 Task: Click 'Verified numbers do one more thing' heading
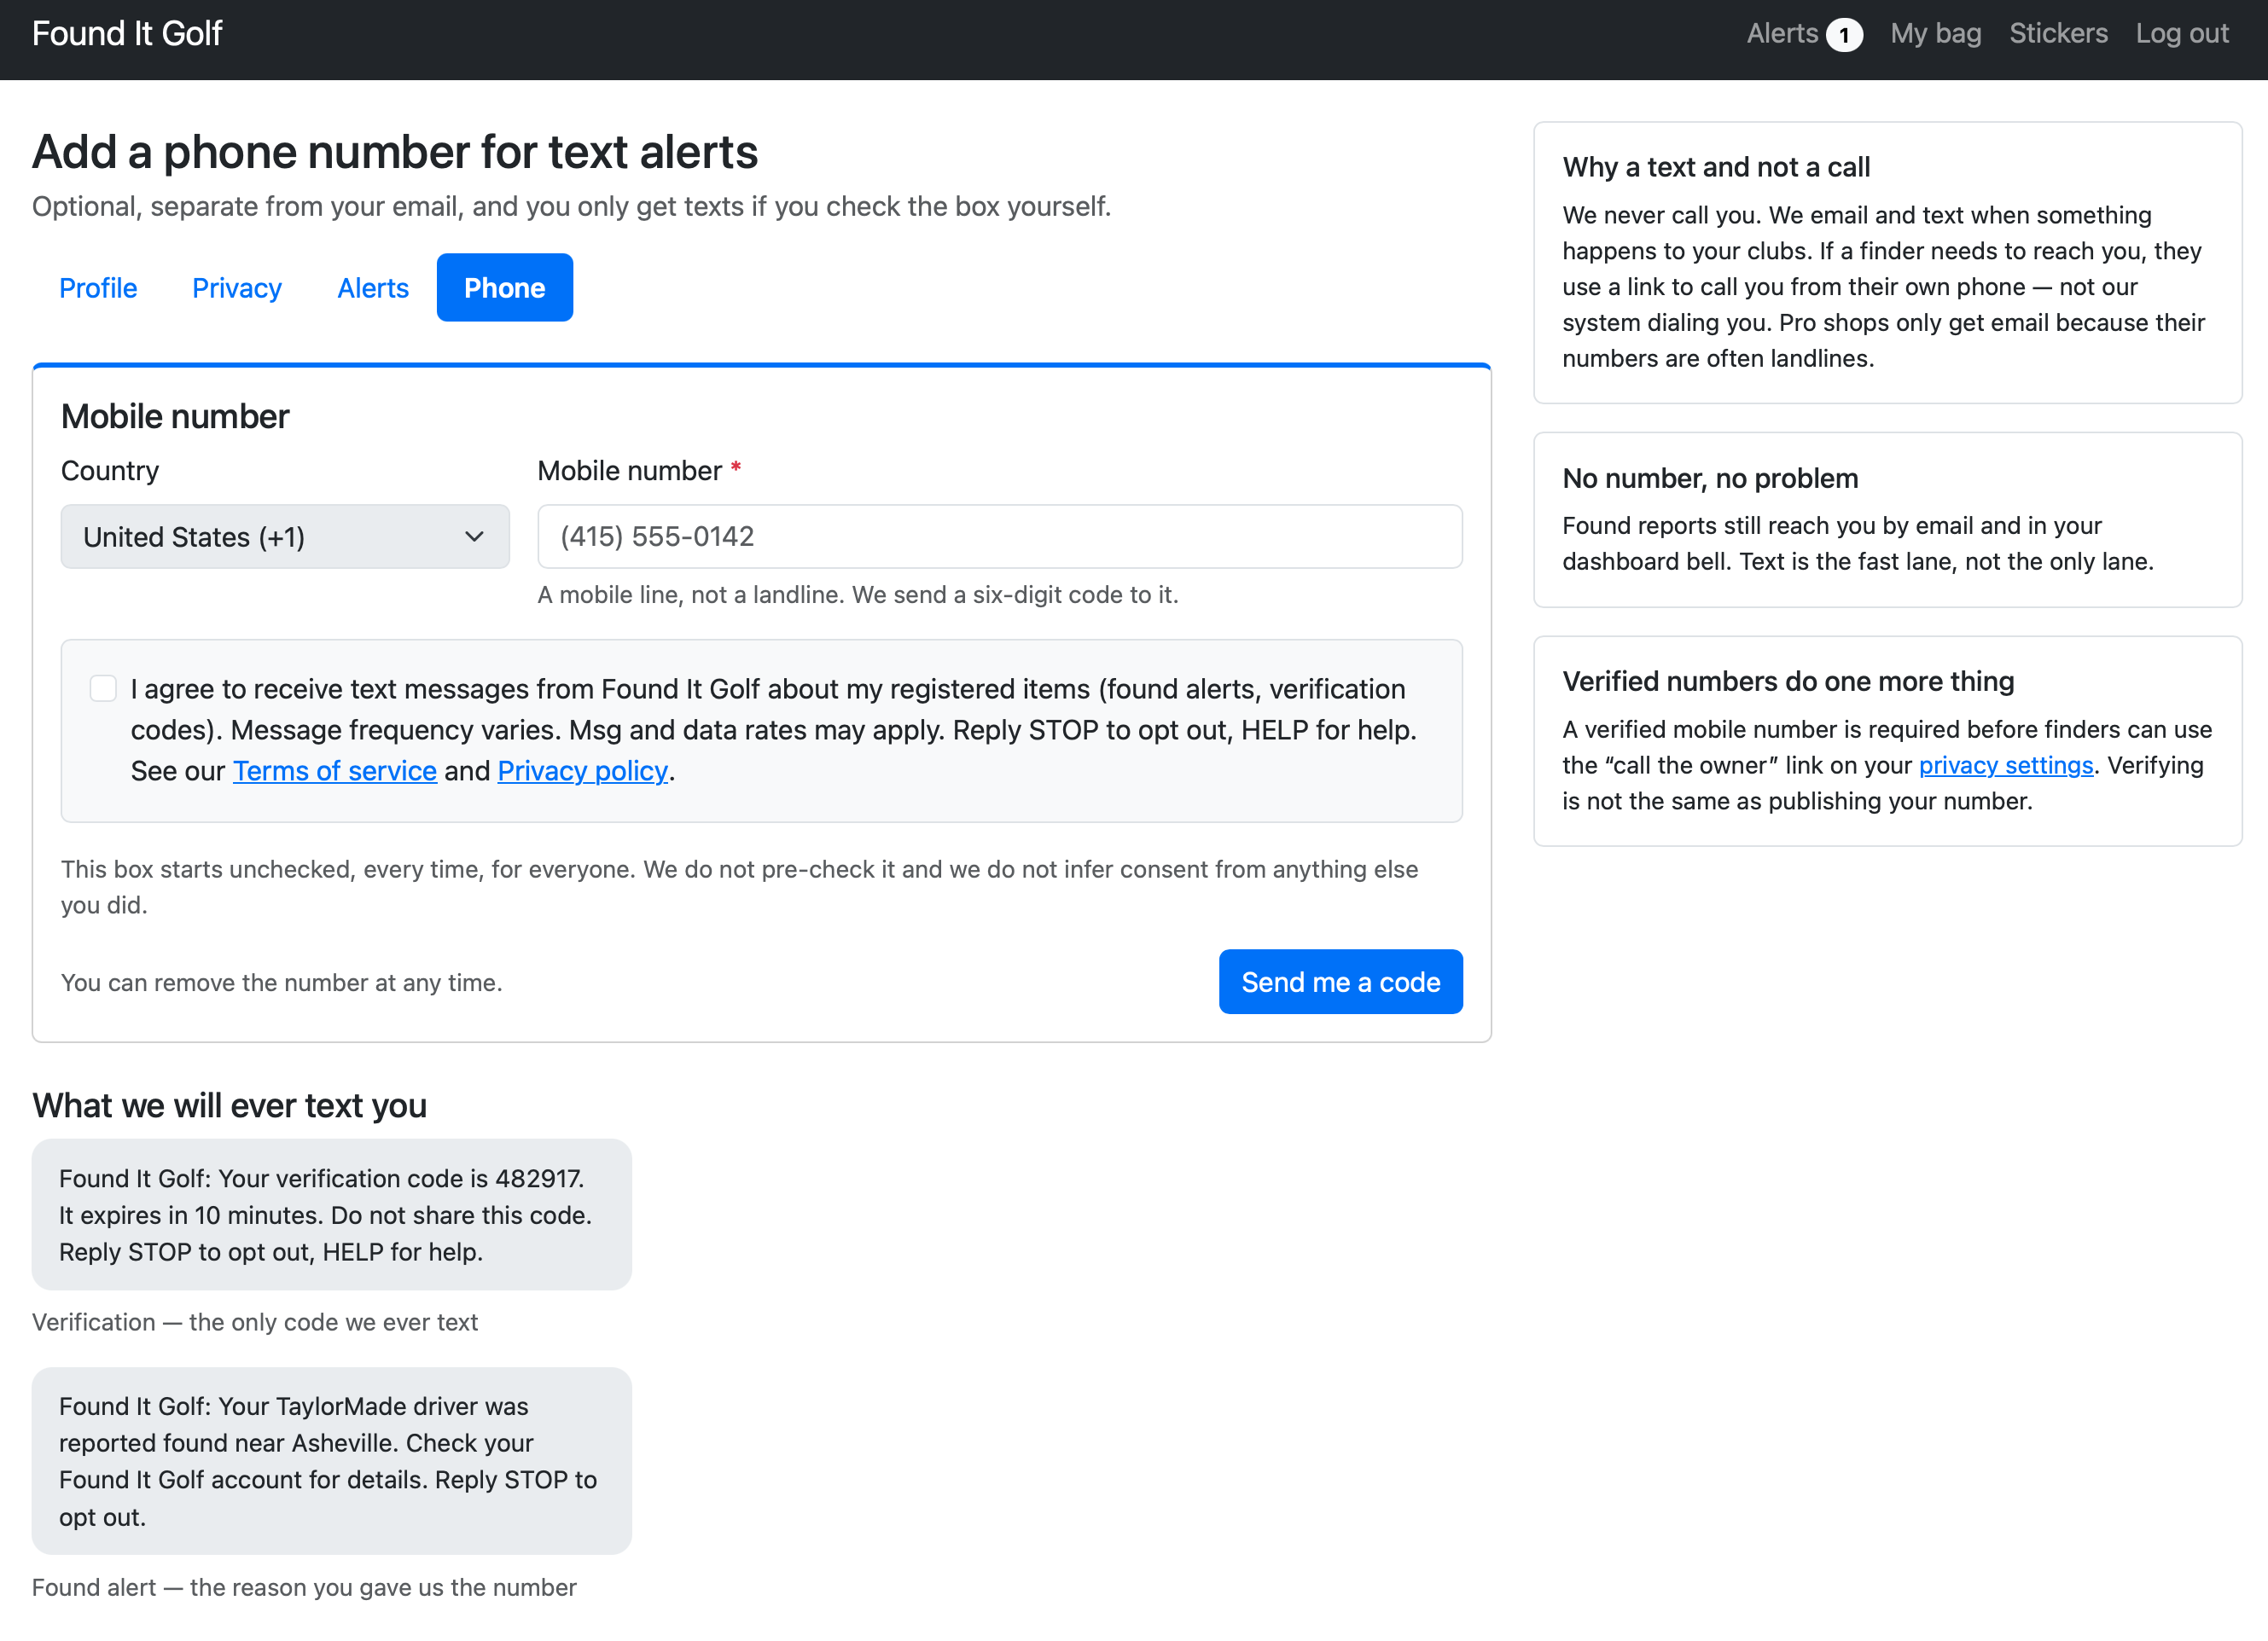tap(1788, 681)
